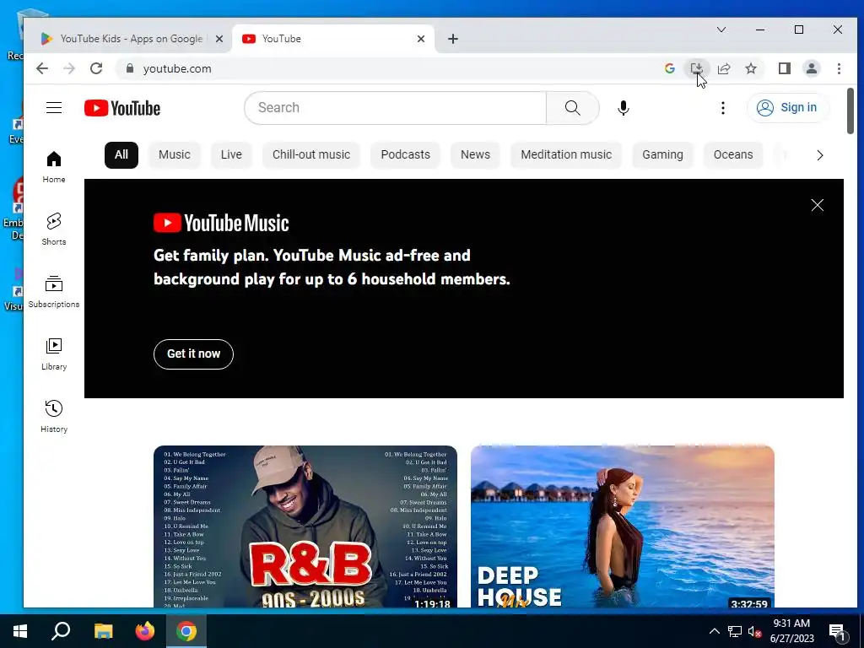Click the muted volume tray icon
Screen dimensions: 864x648
[x=755, y=631]
